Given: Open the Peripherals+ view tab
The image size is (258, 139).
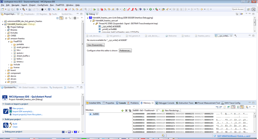Looking at the screenshot, I should click(28, 14).
